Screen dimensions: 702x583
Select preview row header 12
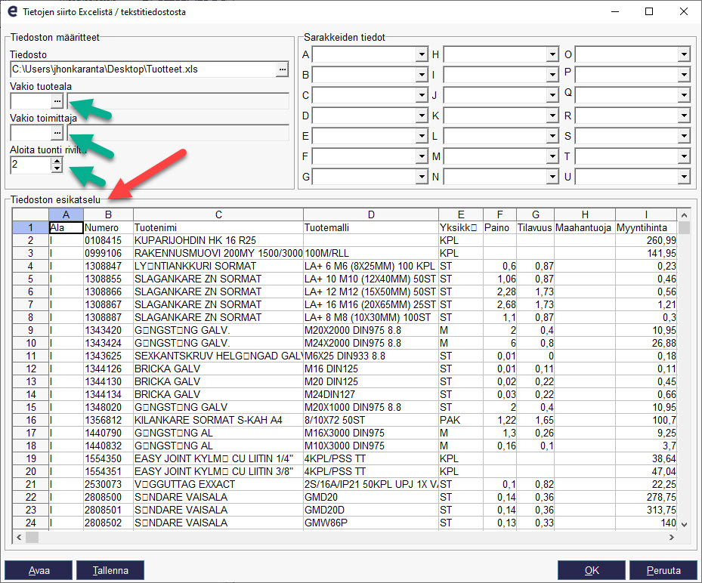[x=30, y=369]
